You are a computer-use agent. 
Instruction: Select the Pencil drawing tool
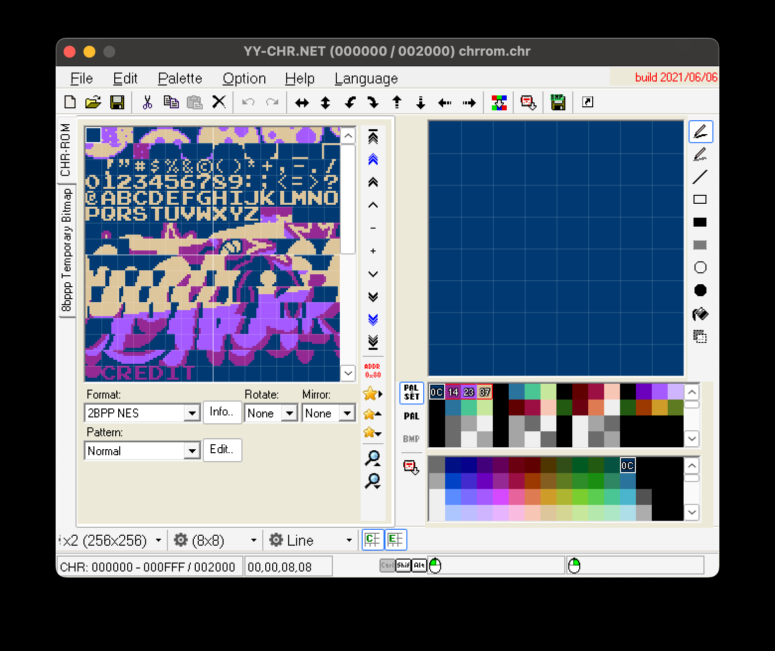click(700, 132)
